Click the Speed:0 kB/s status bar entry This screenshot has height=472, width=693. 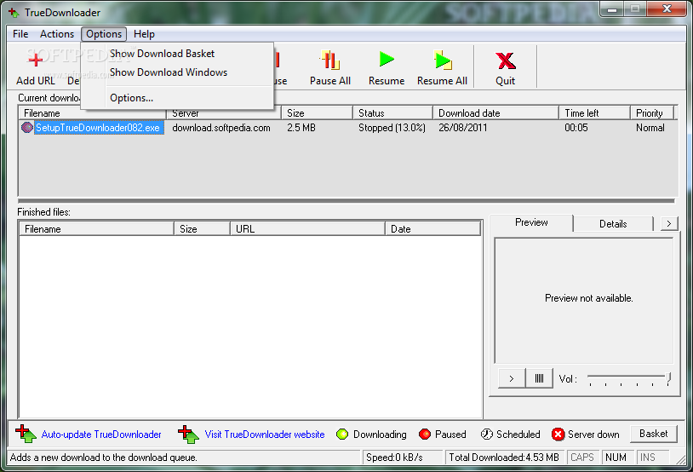click(x=403, y=458)
